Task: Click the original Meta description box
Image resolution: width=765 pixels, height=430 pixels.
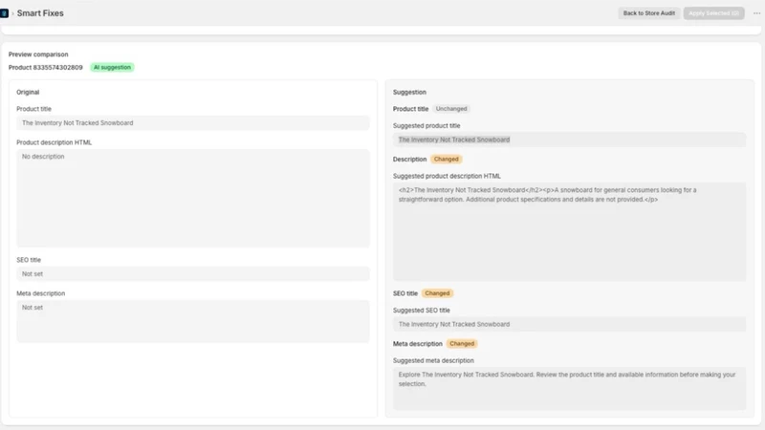Action: point(193,321)
